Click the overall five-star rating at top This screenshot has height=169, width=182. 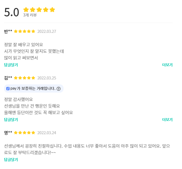click(x=39, y=10)
